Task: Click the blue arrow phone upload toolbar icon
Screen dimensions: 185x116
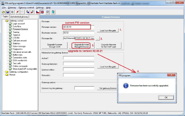Action: pos(28,12)
